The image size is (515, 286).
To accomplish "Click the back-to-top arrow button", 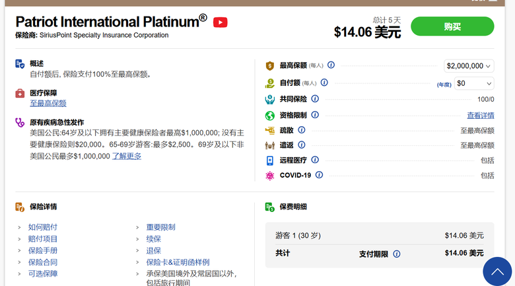I will click(497, 271).
